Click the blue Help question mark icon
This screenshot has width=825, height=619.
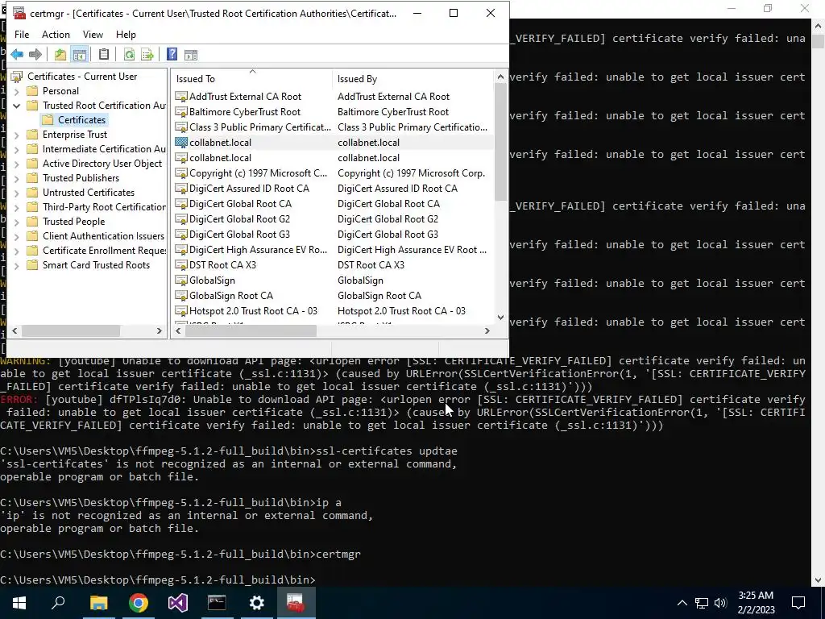tap(172, 54)
